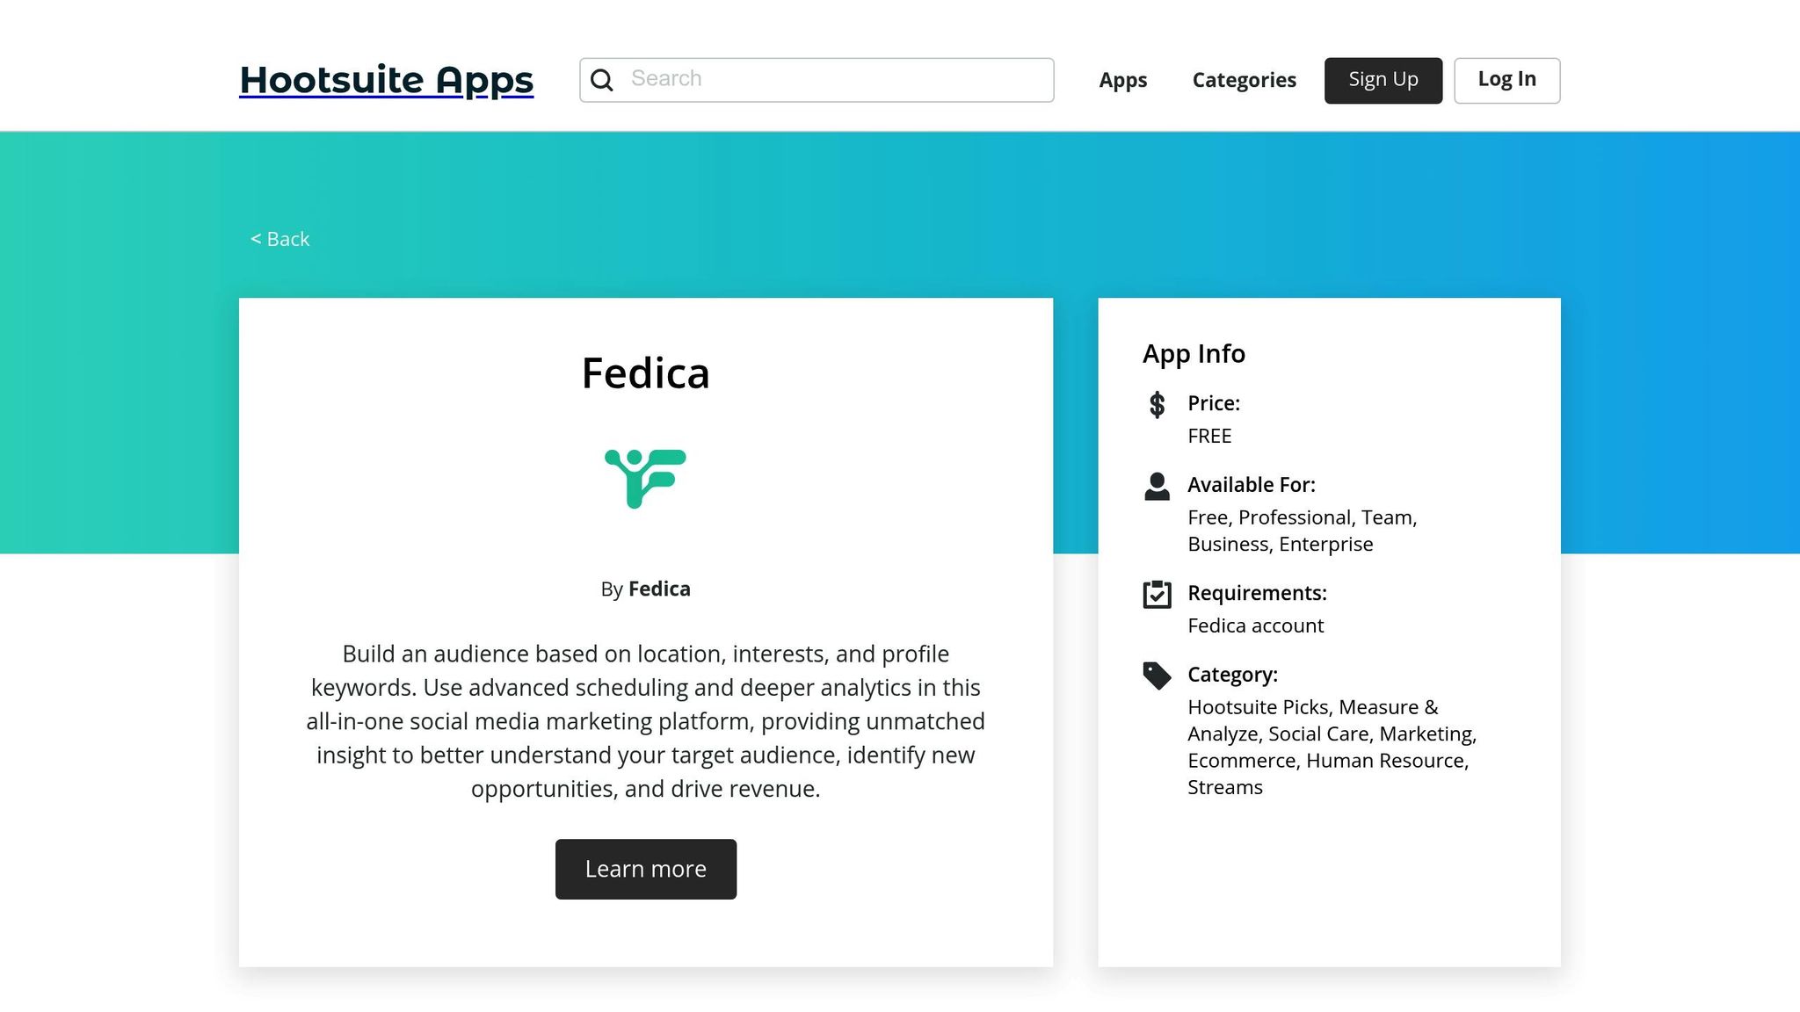Open the Hootsuite Apps home link
Image resolution: width=1800 pixels, height=1012 pixels.
pos(386,80)
